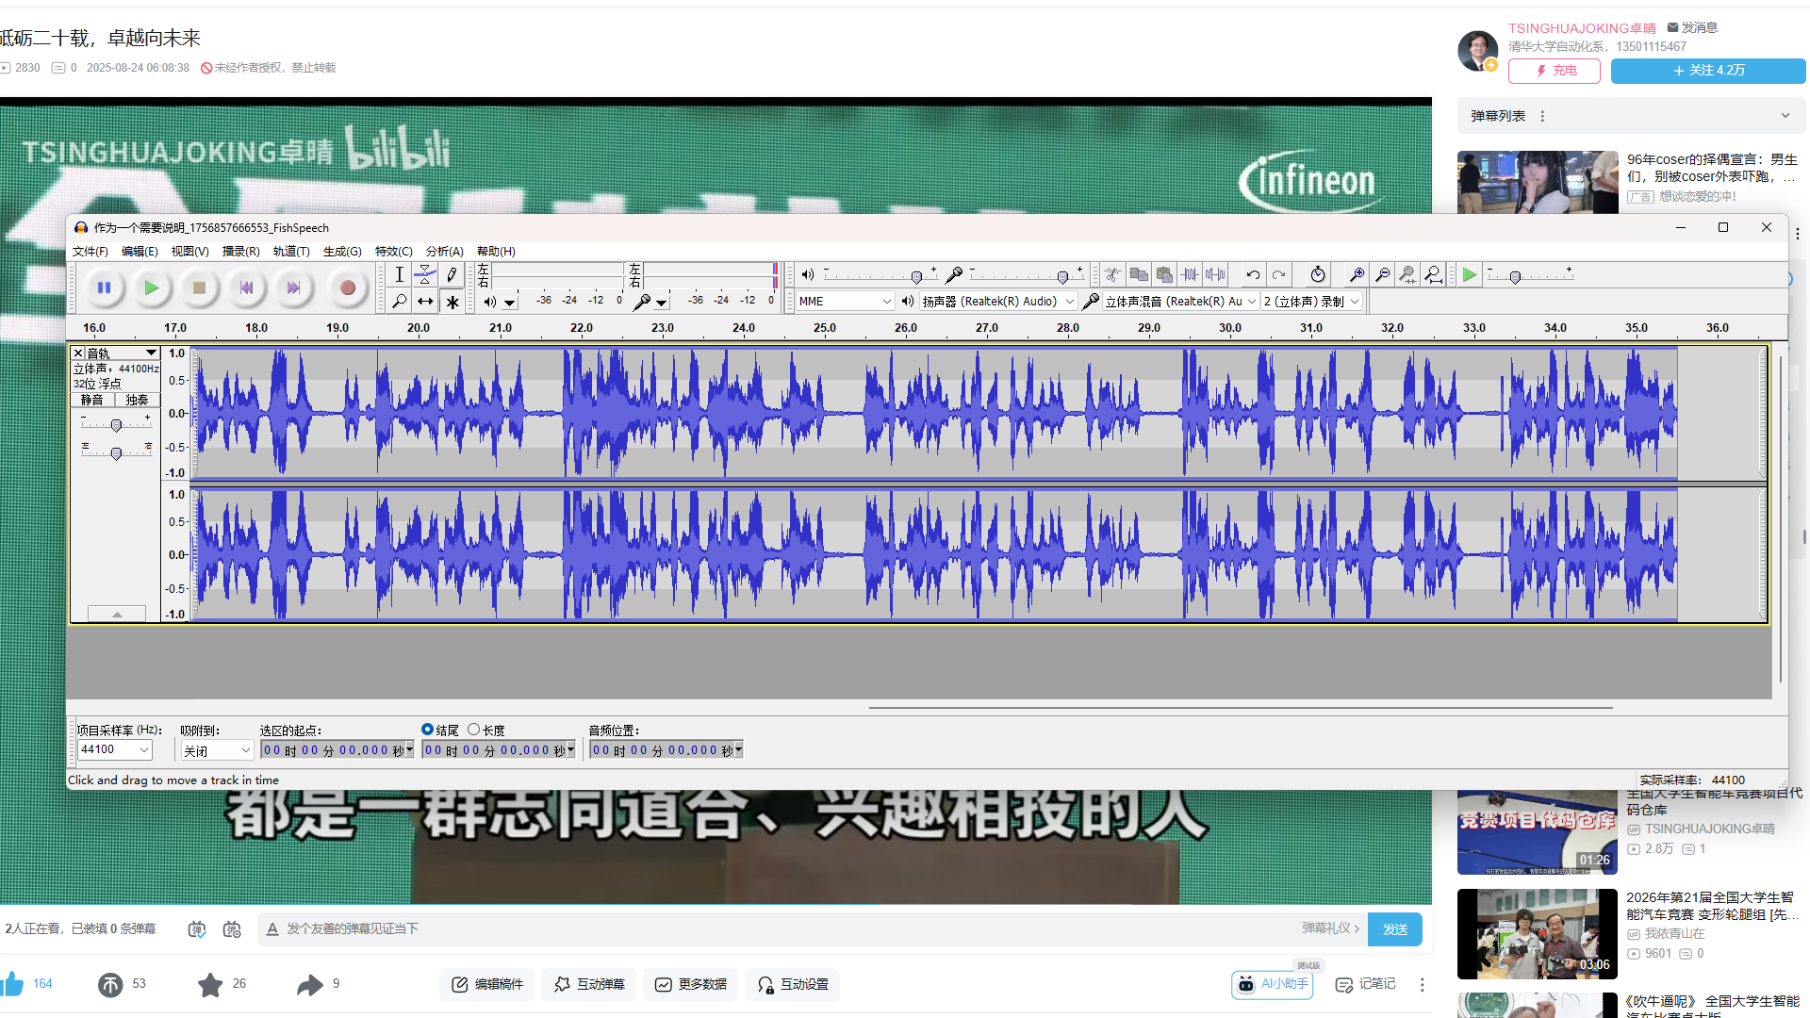Mute the 音轨 track with 静音
Image resolution: width=1810 pixels, height=1018 pixels.
[x=92, y=399]
